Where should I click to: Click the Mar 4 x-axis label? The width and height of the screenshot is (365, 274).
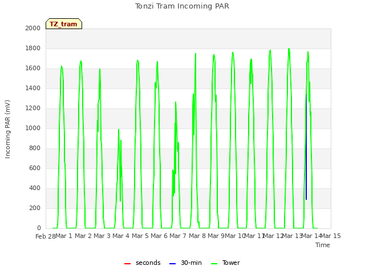pos(121,236)
